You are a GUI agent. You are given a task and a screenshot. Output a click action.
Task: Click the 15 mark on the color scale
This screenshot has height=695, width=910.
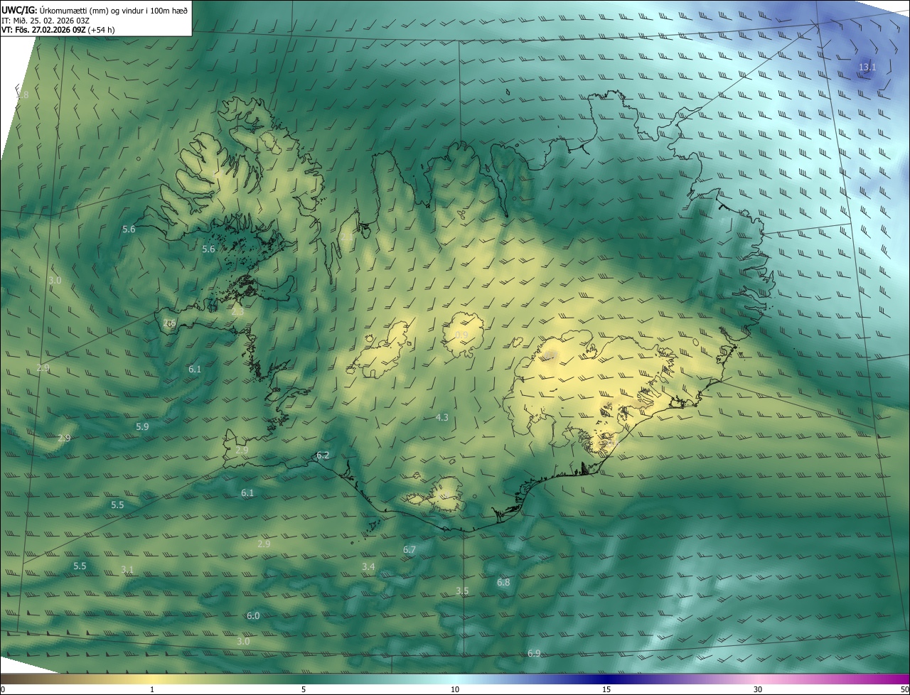tap(606, 689)
